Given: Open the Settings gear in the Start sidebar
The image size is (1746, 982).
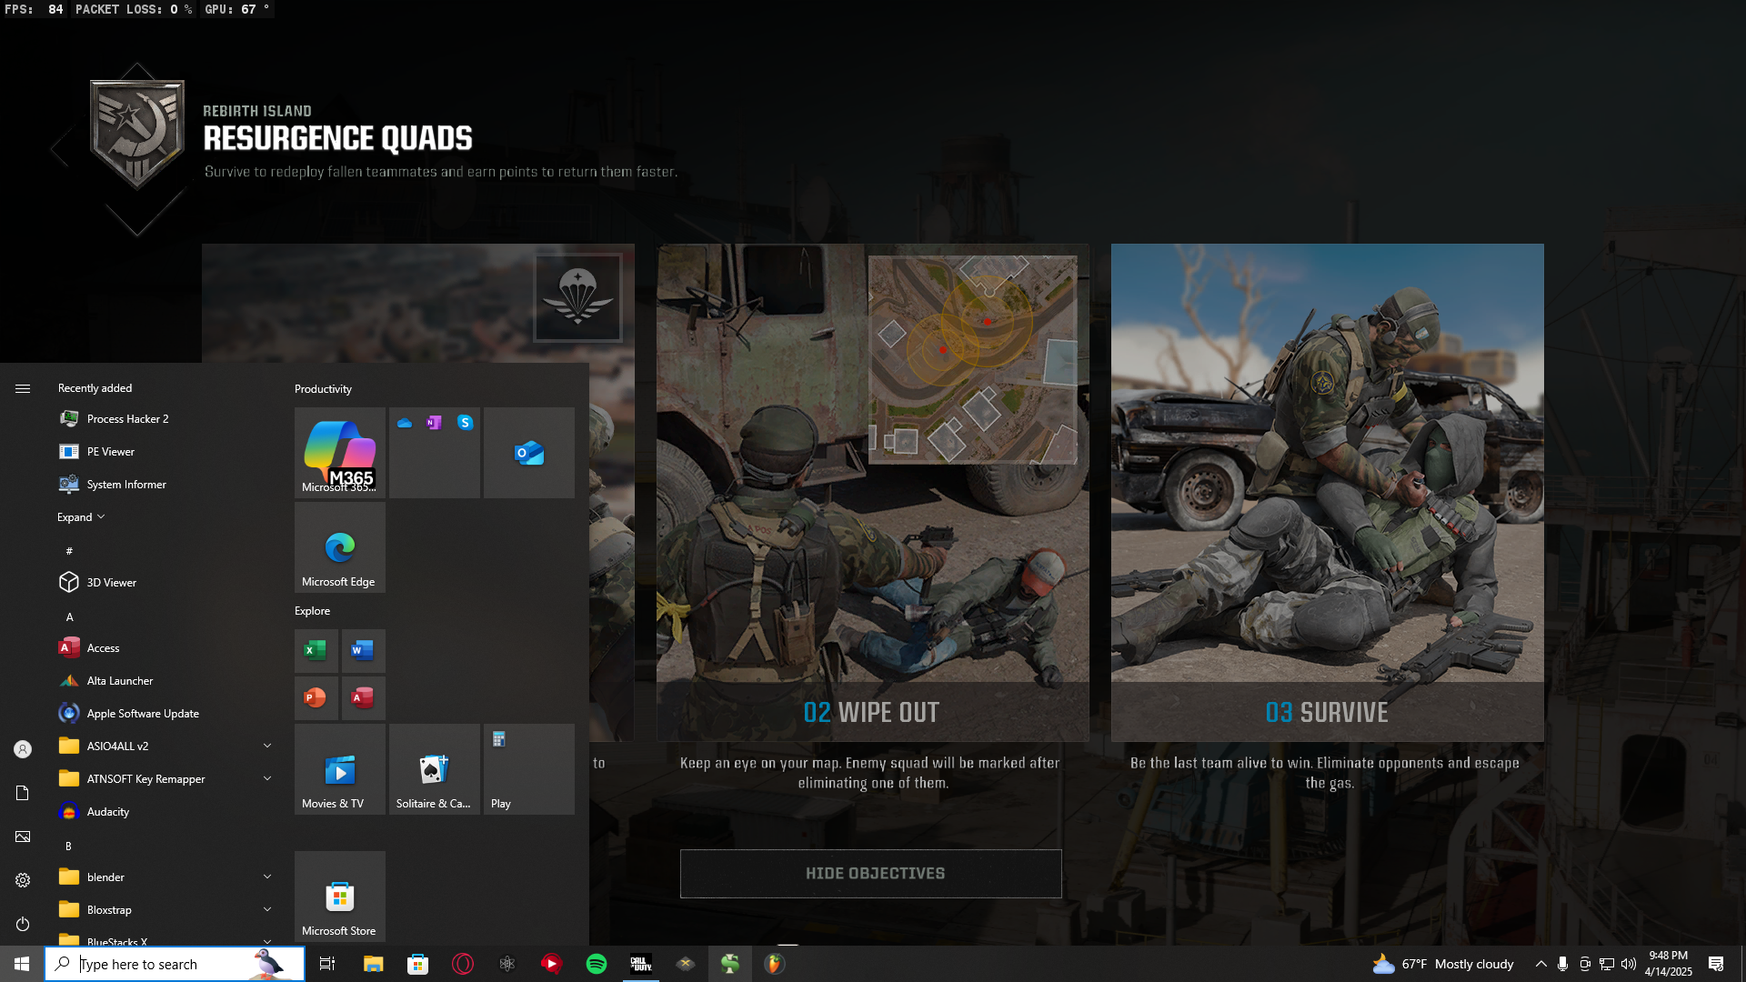Looking at the screenshot, I should [23, 880].
